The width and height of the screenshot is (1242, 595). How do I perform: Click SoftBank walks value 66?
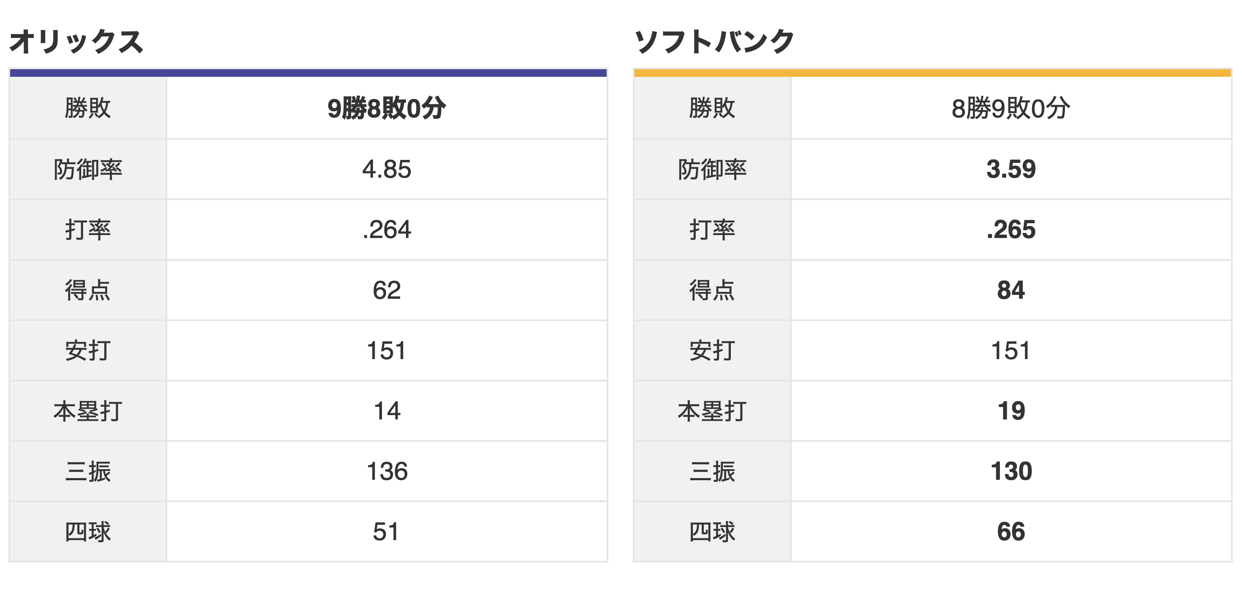pos(1011,532)
